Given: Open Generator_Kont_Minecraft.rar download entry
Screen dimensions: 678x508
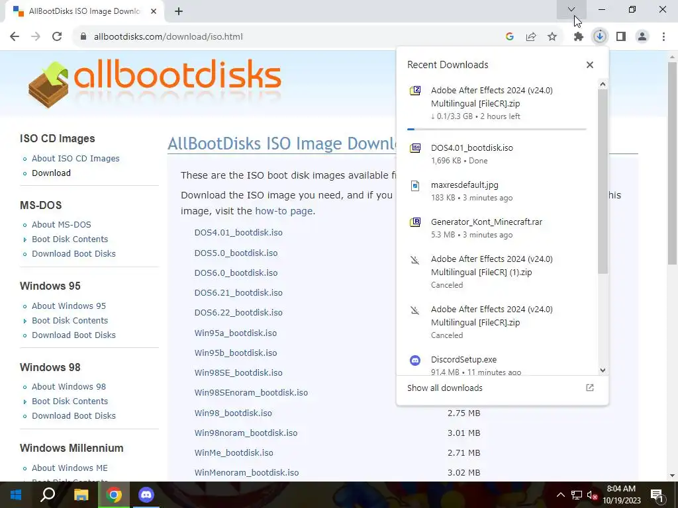Looking at the screenshot, I should coord(497,228).
